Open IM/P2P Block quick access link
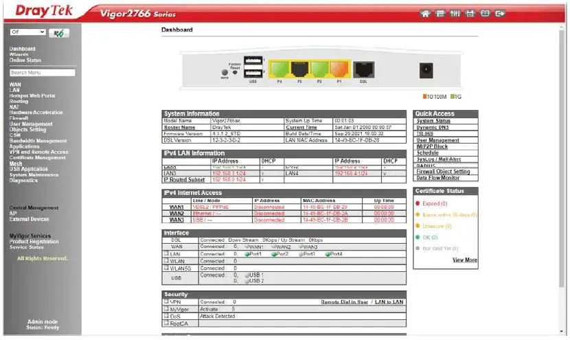The width and height of the screenshot is (570, 340). pyautogui.click(x=432, y=146)
